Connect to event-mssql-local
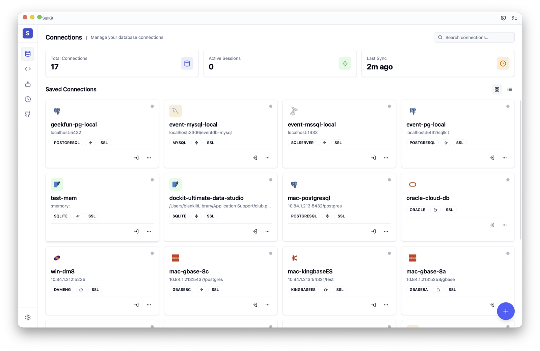The height and width of the screenshot is (351, 540). point(373,158)
